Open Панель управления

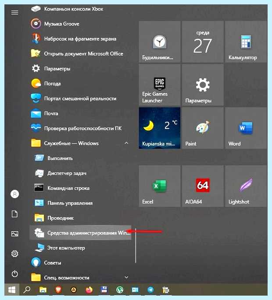pos(80,203)
